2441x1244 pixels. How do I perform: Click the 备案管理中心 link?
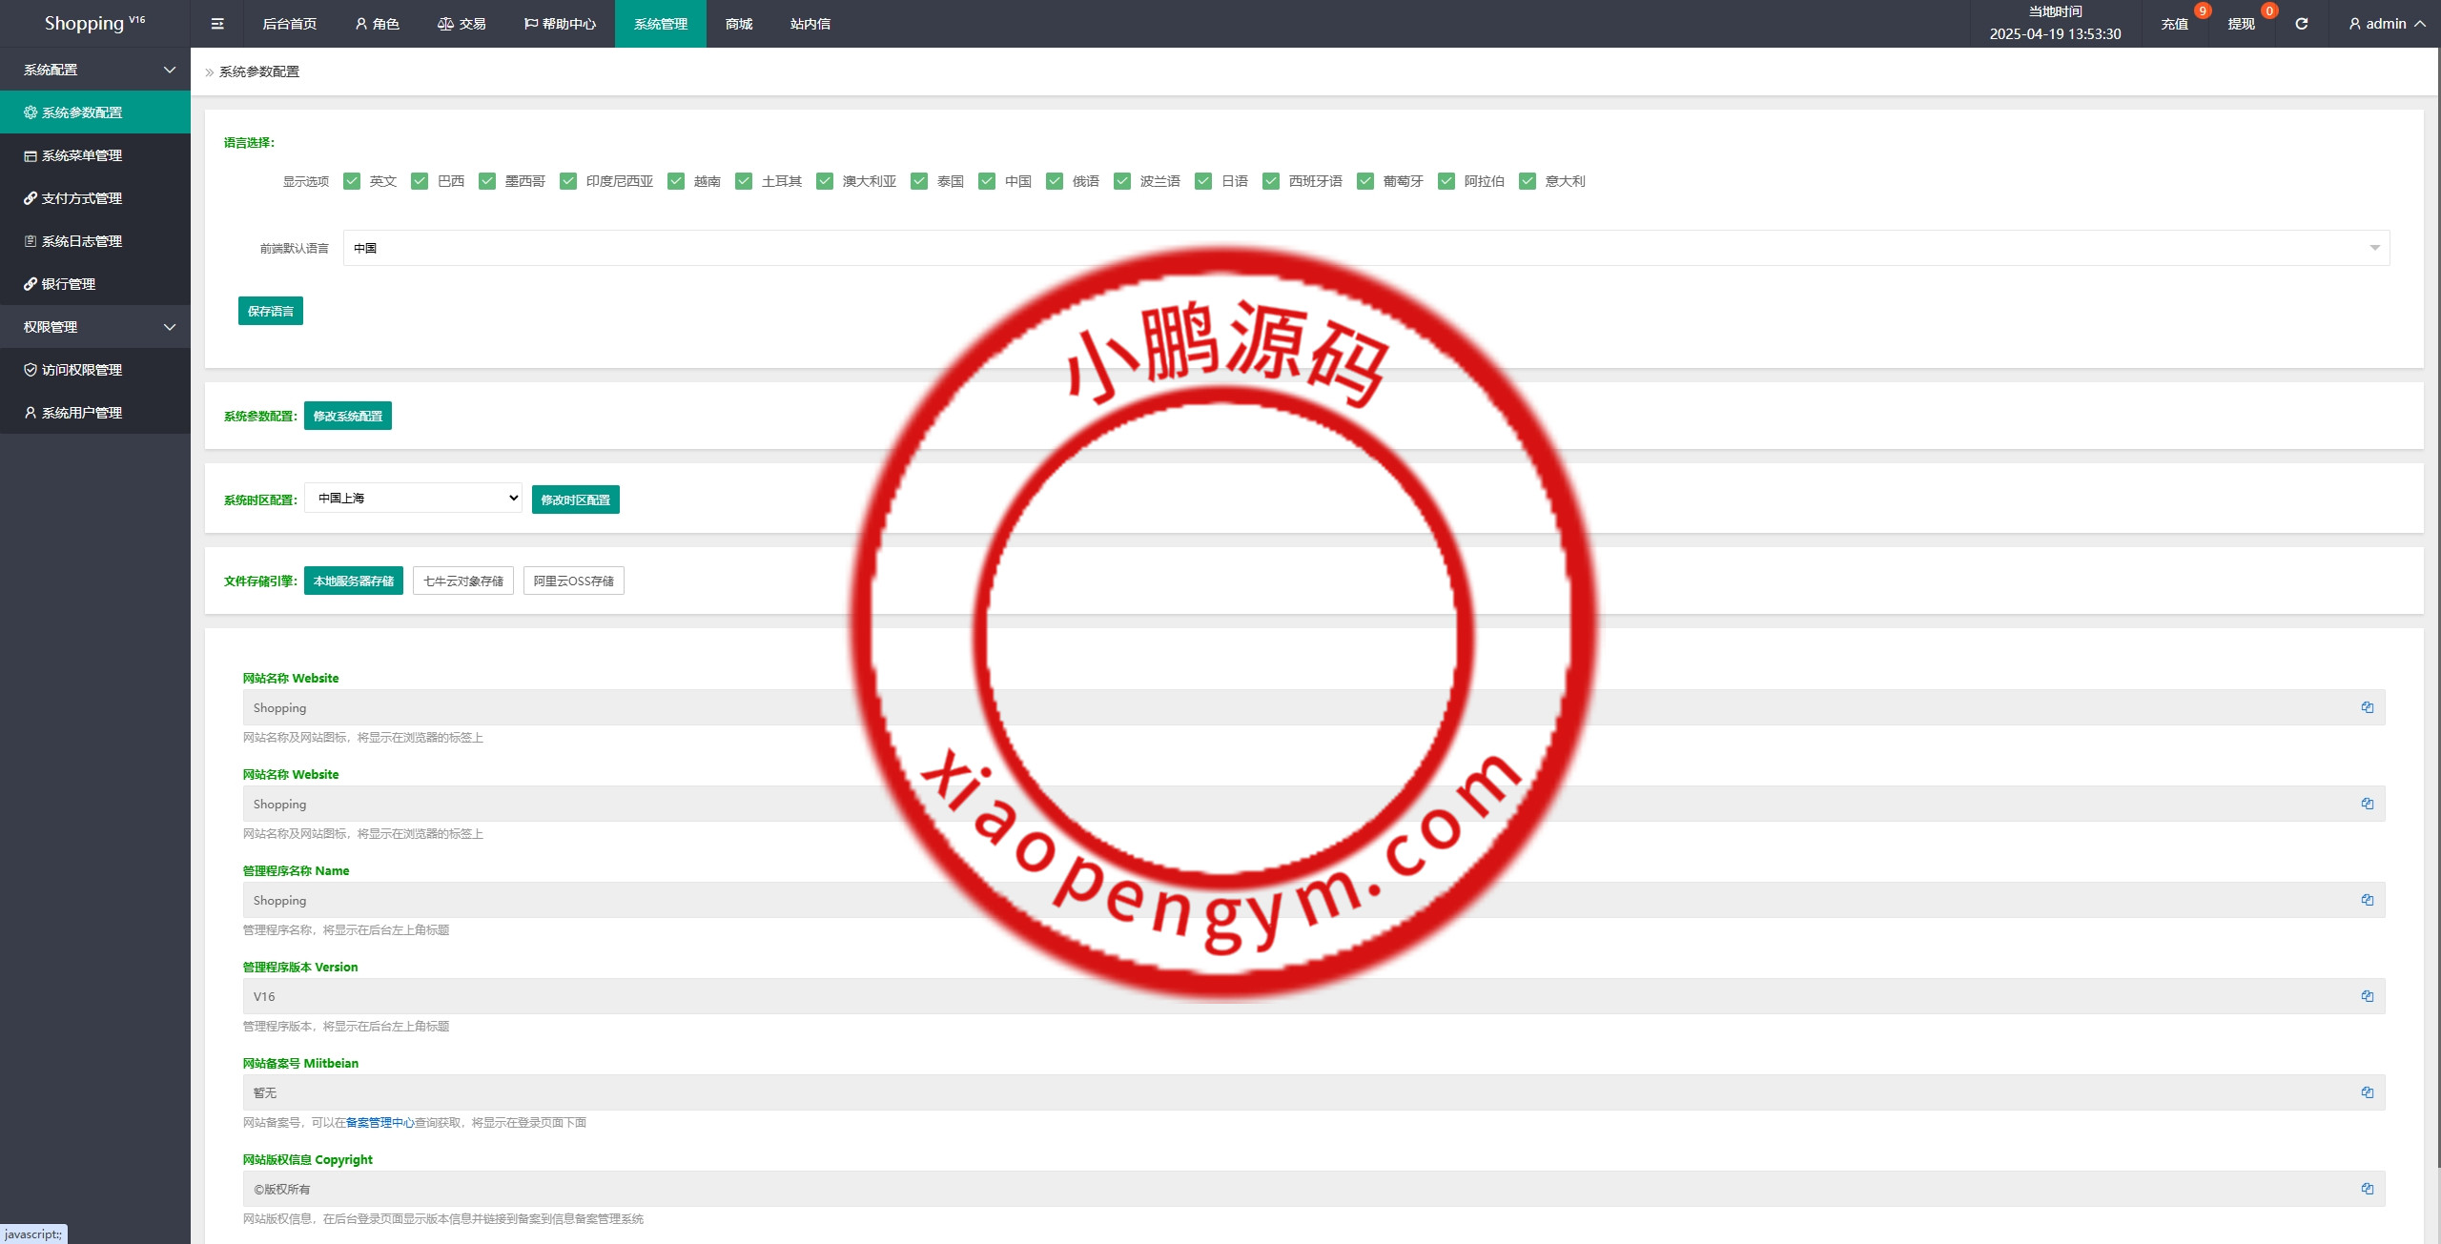[x=379, y=1123]
